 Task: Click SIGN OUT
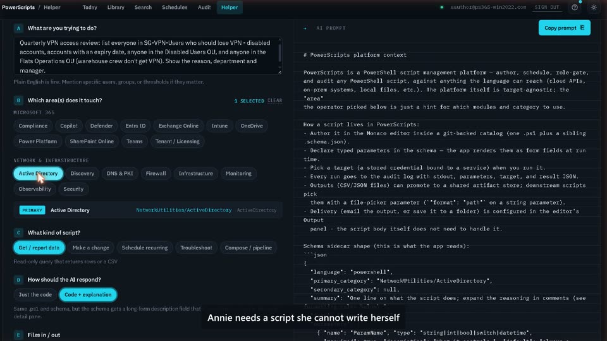tap(547, 8)
